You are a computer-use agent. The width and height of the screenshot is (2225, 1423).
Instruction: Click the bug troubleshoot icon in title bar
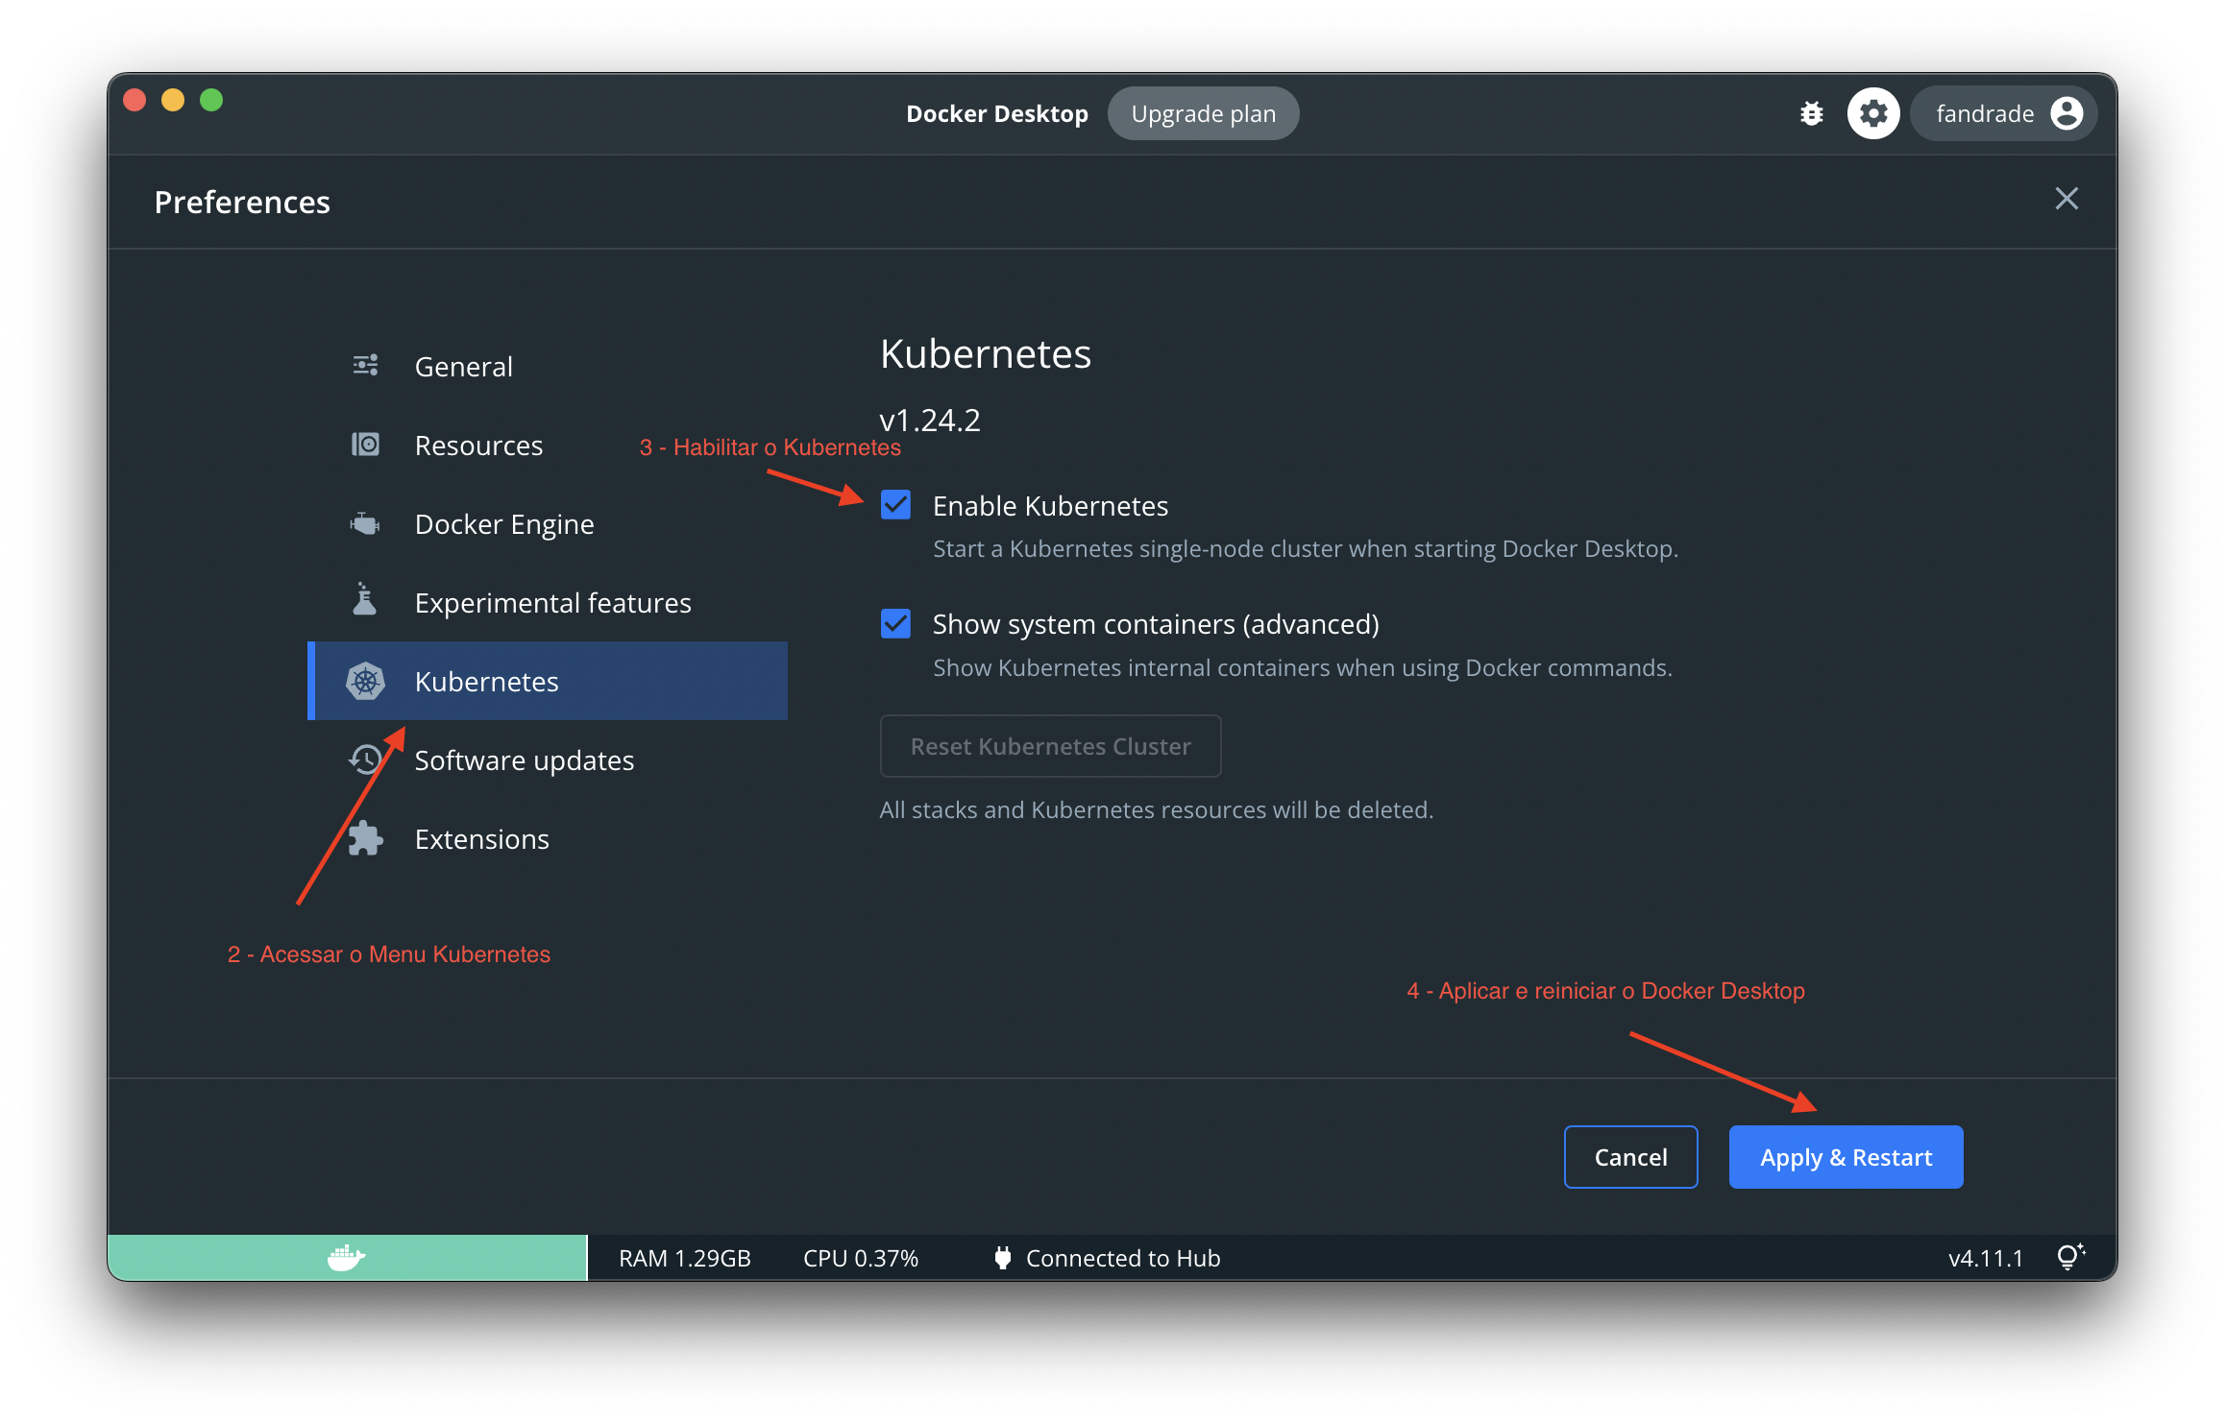tap(1811, 113)
